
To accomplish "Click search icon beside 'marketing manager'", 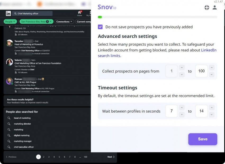I will [x=9, y=141].
